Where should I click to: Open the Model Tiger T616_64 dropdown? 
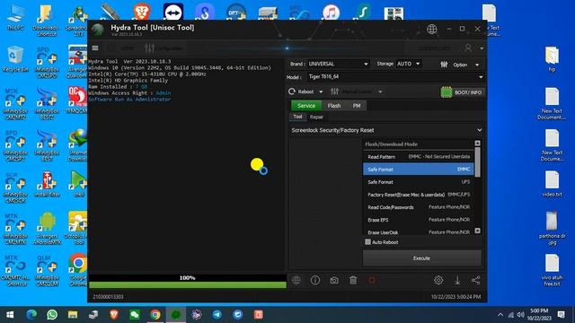395,77
